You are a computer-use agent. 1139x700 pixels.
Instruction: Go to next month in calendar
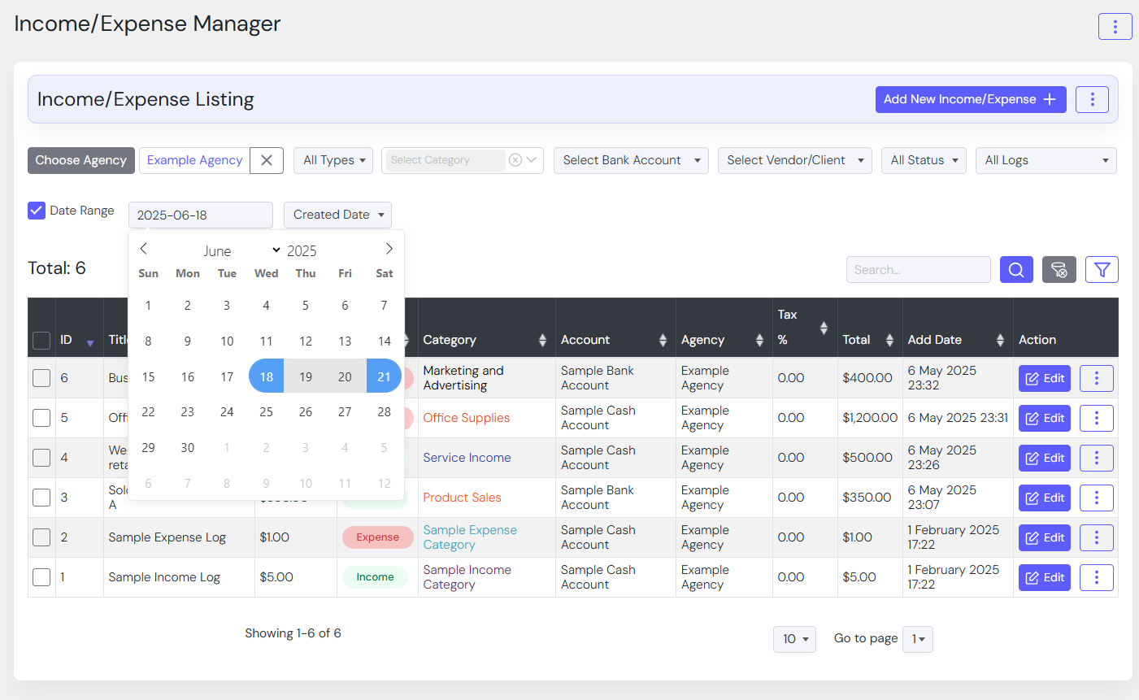[x=389, y=249]
